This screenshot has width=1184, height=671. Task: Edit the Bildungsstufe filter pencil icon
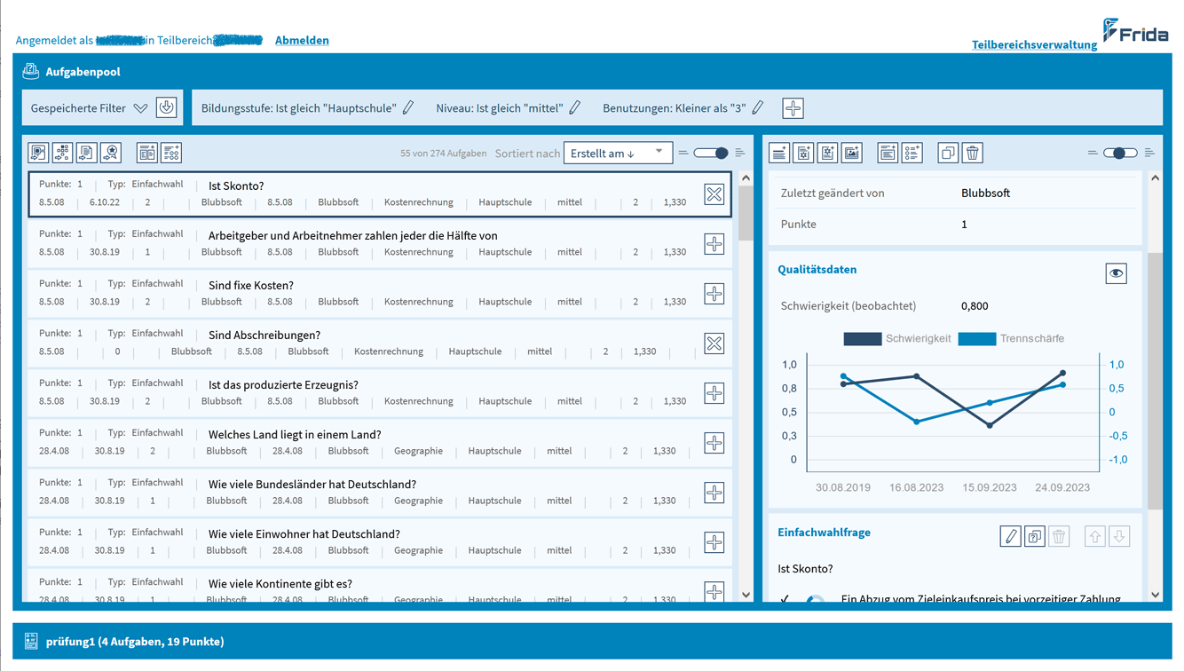[x=408, y=108]
